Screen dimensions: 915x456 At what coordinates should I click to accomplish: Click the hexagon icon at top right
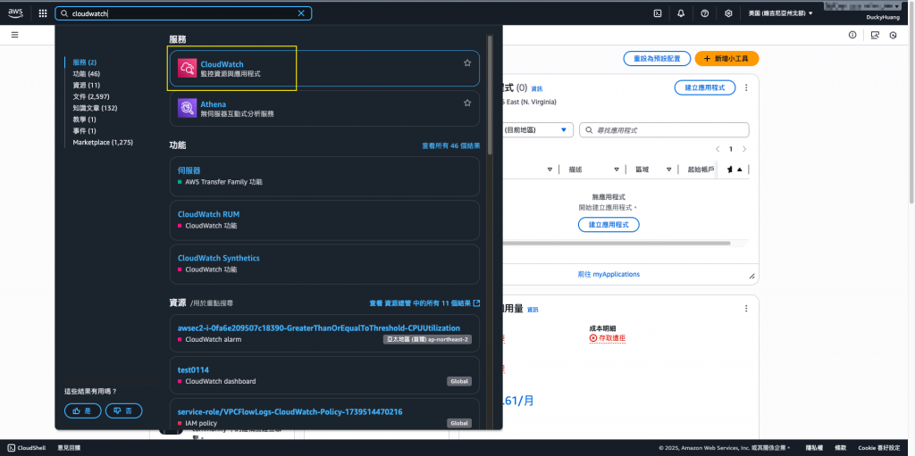893,35
